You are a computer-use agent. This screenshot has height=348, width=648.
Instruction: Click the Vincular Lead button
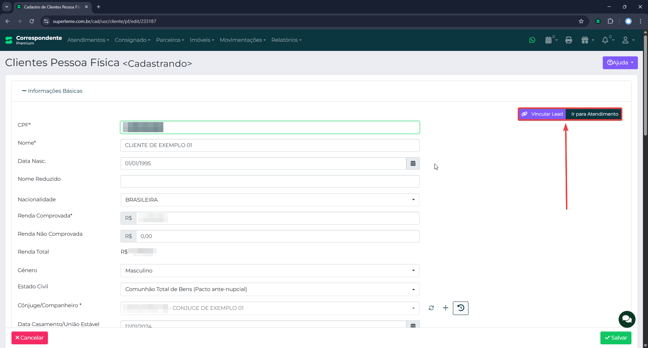pos(542,114)
